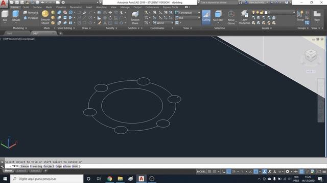Open the World UCS dropdown
Viewport: 327px width, 183px height.
[x=163, y=23]
